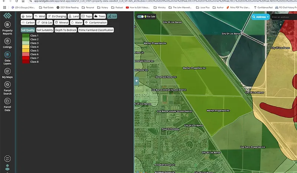Open the Listings sidebar icon
This screenshot has width=297, height=173.
[7, 41]
